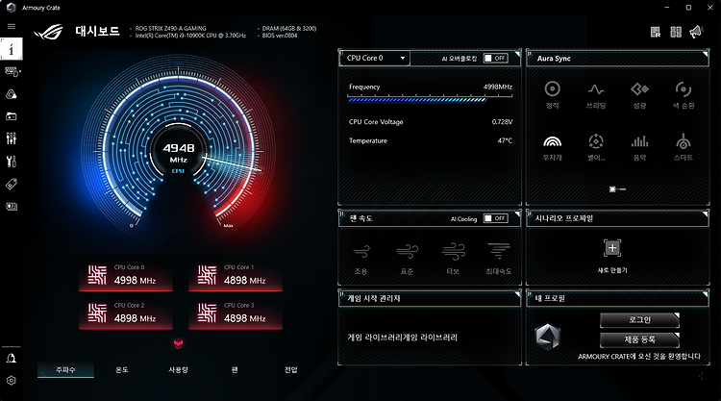Screen dimensions: 721x401
Task: Open the hamburger menu in sidebar
Action: pyautogui.click(x=11, y=26)
